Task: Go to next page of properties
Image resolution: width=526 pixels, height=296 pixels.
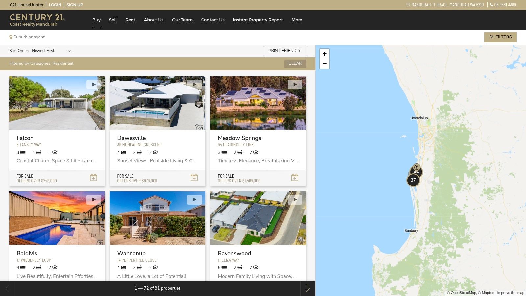Action: click(x=308, y=288)
